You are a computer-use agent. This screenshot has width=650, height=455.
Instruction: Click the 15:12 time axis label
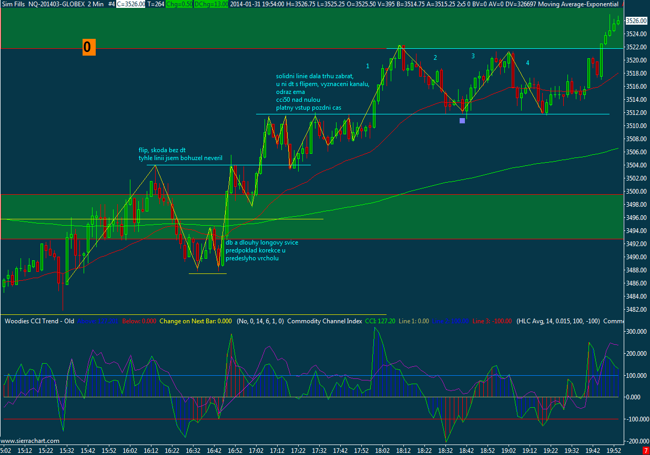[25, 451]
